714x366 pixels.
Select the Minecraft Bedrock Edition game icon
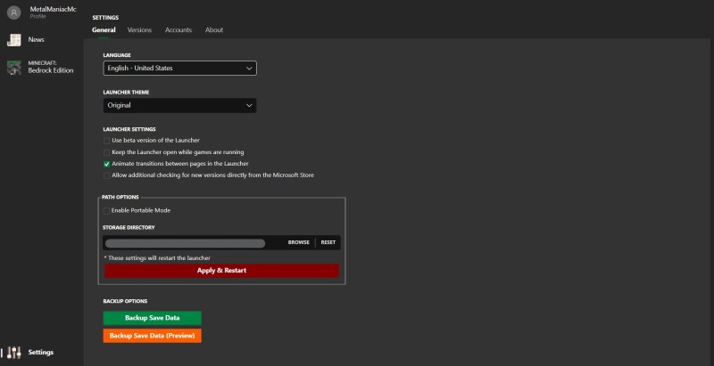tap(14, 68)
